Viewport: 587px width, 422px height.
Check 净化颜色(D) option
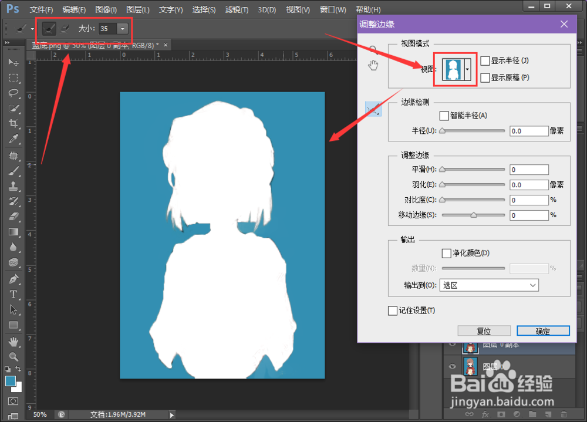tap(446, 253)
